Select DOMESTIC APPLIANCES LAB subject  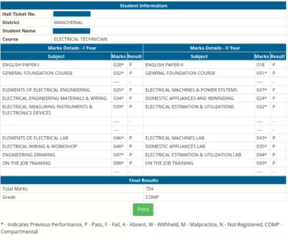click(x=175, y=147)
